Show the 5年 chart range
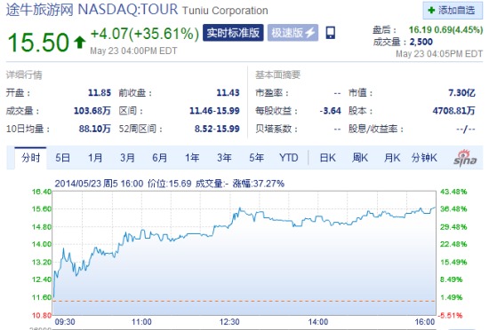Image resolution: width=489 pixels, height=330 pixels. tap(256, 158)
